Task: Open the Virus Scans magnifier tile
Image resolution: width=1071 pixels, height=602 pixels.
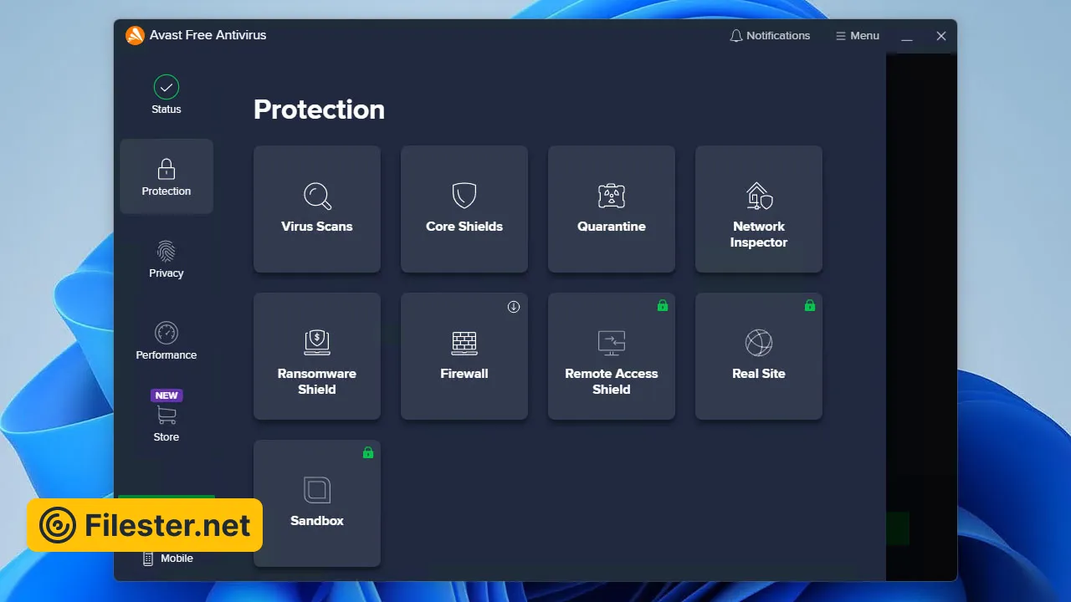Action: click(317, 209)
